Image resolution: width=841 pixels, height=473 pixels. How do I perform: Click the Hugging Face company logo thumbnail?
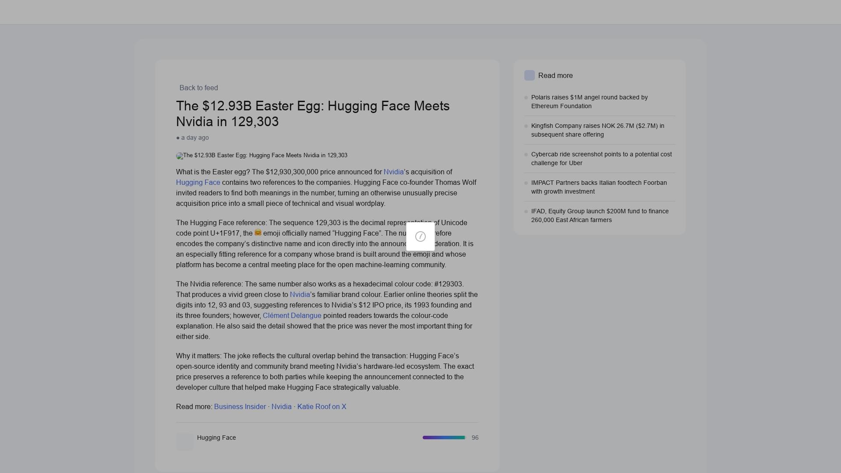185,442
